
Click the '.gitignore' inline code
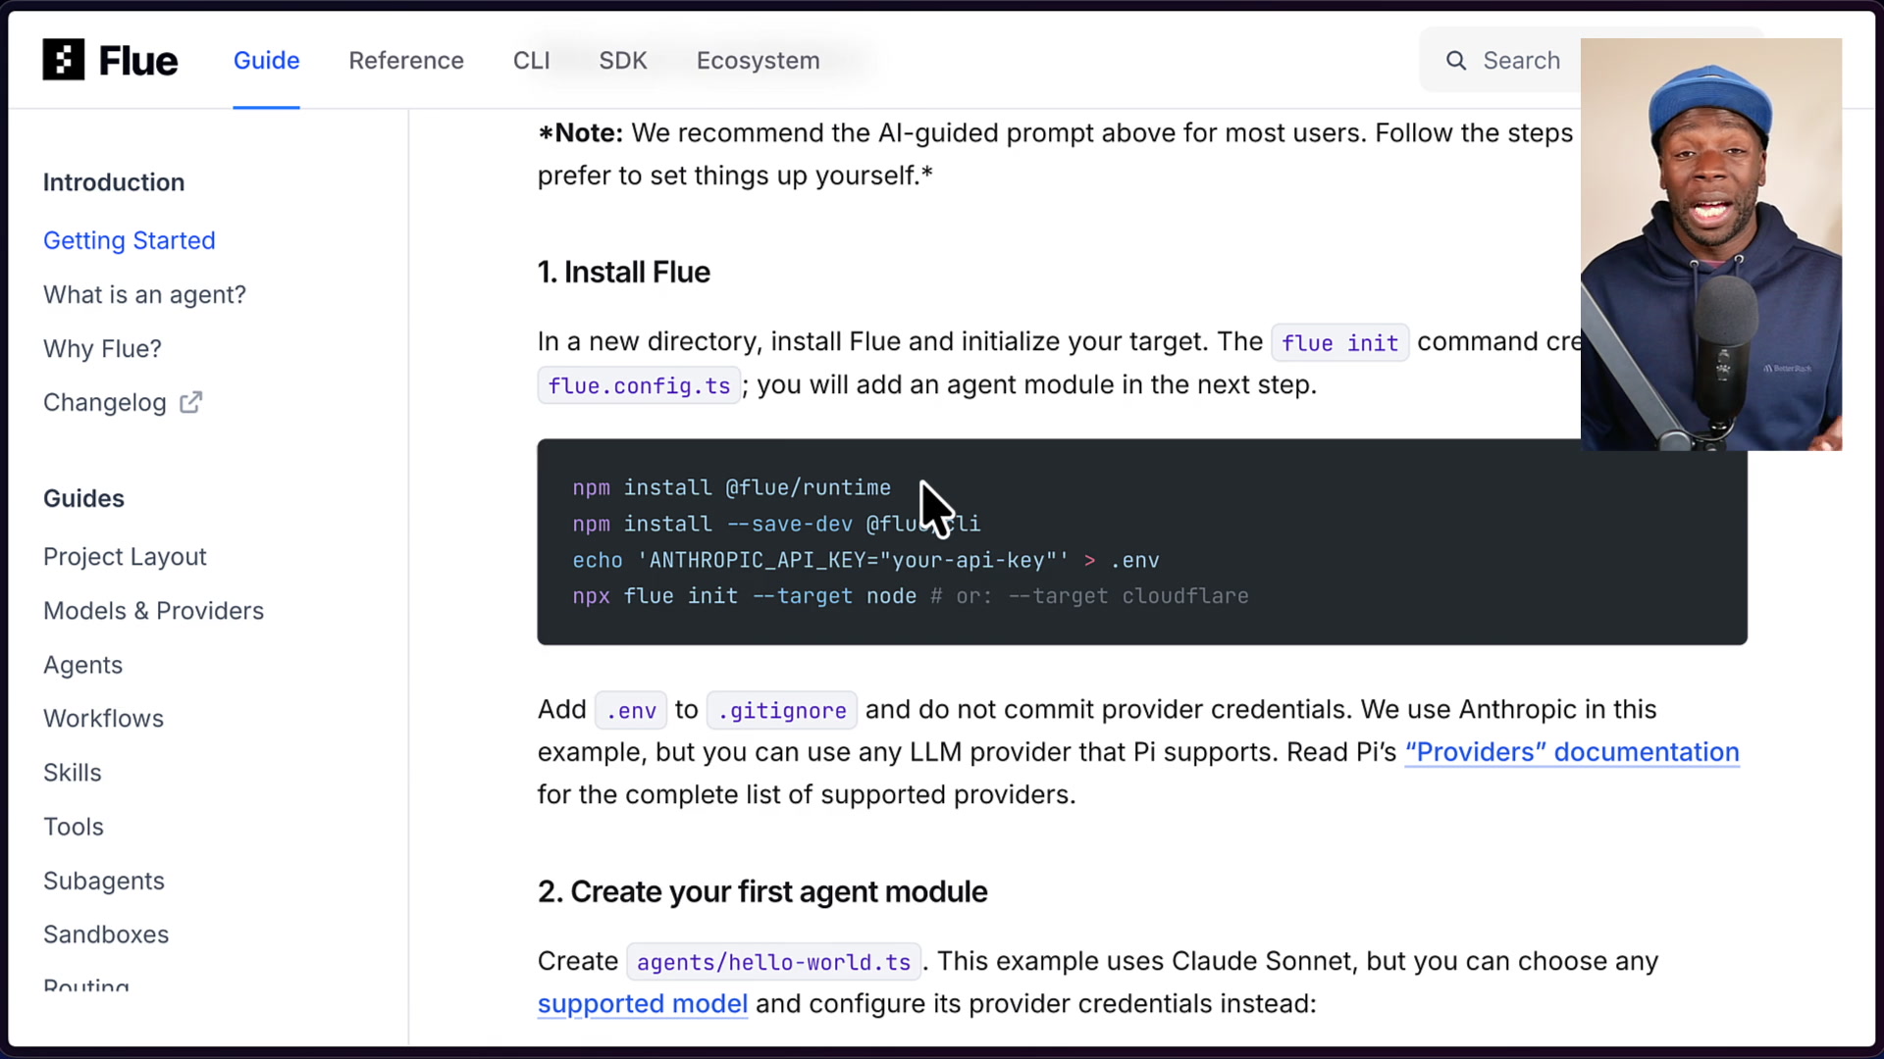click(782, 710)
